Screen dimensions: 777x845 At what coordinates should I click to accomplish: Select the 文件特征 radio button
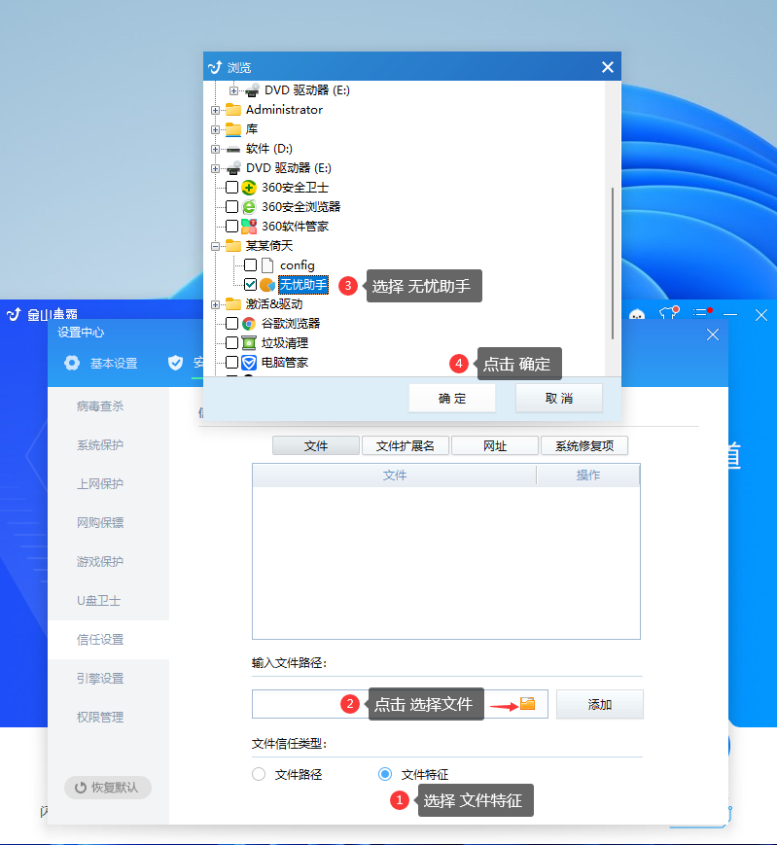(x=385, y=774)
